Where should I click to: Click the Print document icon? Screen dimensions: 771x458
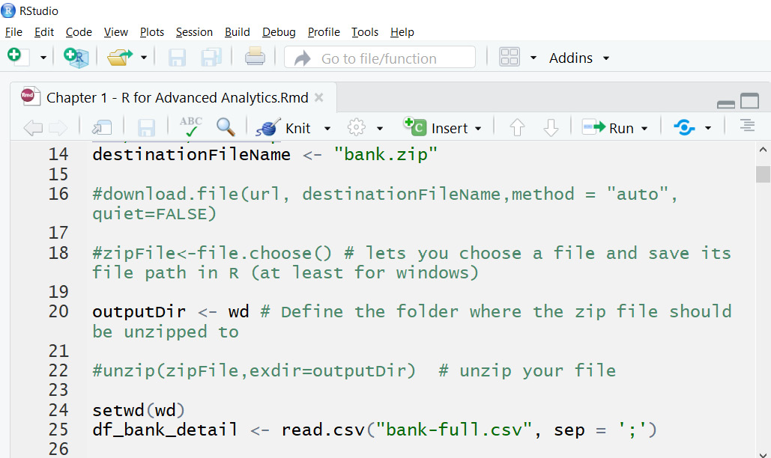coord(255,57)
